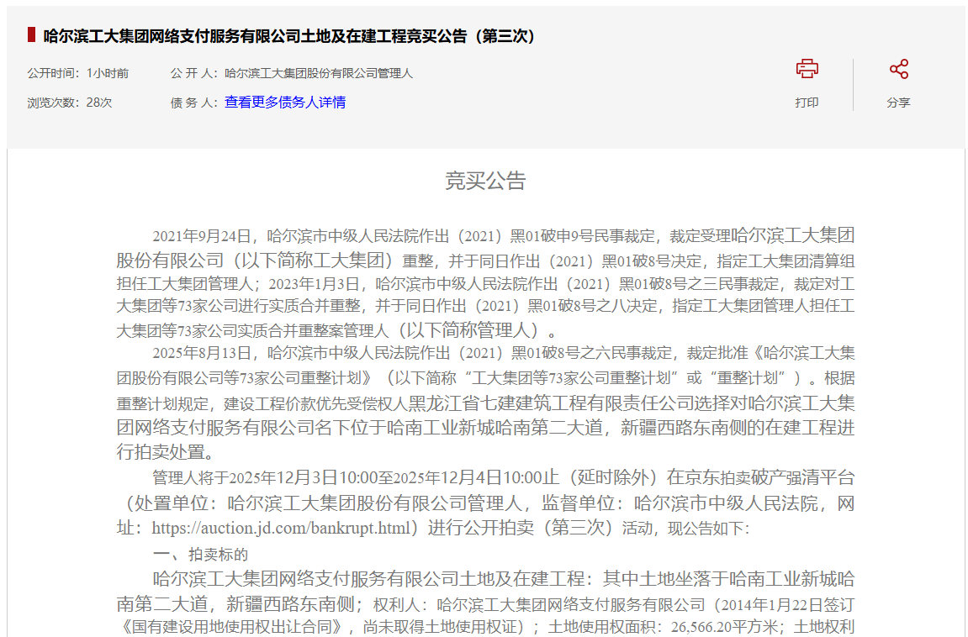Click paragraph starting 2025年8月13日
Viewport: 968px width, 637px height.
pos(485,403)
